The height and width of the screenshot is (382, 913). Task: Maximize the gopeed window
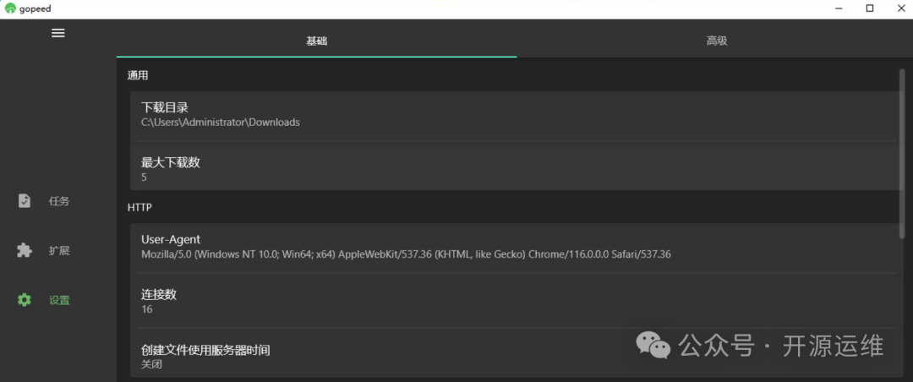(x=869, y=8)
